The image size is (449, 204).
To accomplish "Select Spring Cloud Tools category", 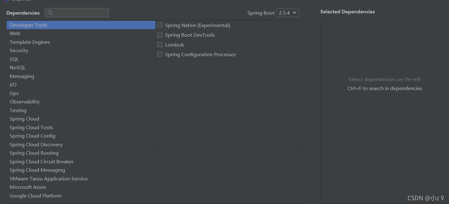I will [81, 128].
